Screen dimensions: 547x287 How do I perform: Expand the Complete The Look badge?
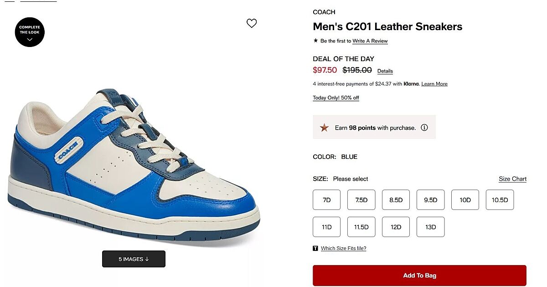pyautogui.click(x=30, y=32)
